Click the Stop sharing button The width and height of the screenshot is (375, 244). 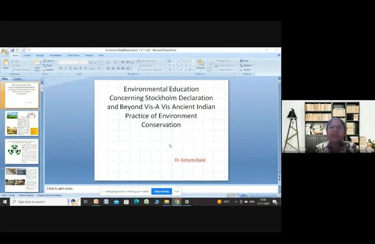162,192
